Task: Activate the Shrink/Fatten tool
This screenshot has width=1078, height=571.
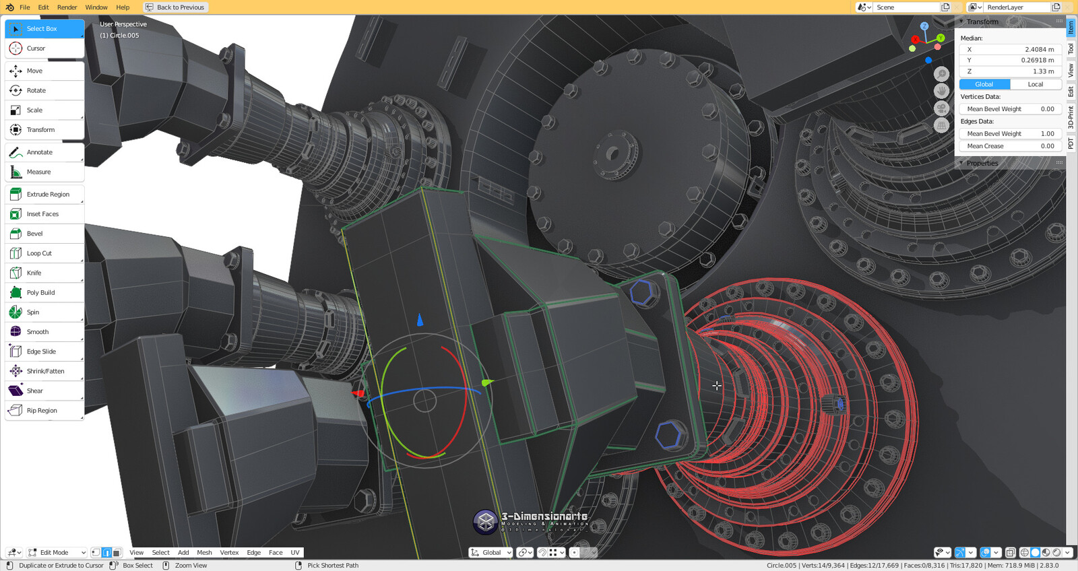Action: [x=44, y=371]
